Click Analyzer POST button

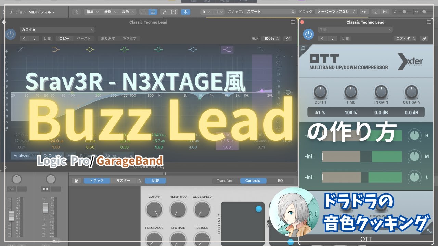tap(25, 156)
